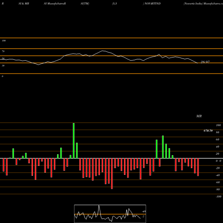Click the 30 label on the RSI axis
223x223 pixels.
[3, 66]
